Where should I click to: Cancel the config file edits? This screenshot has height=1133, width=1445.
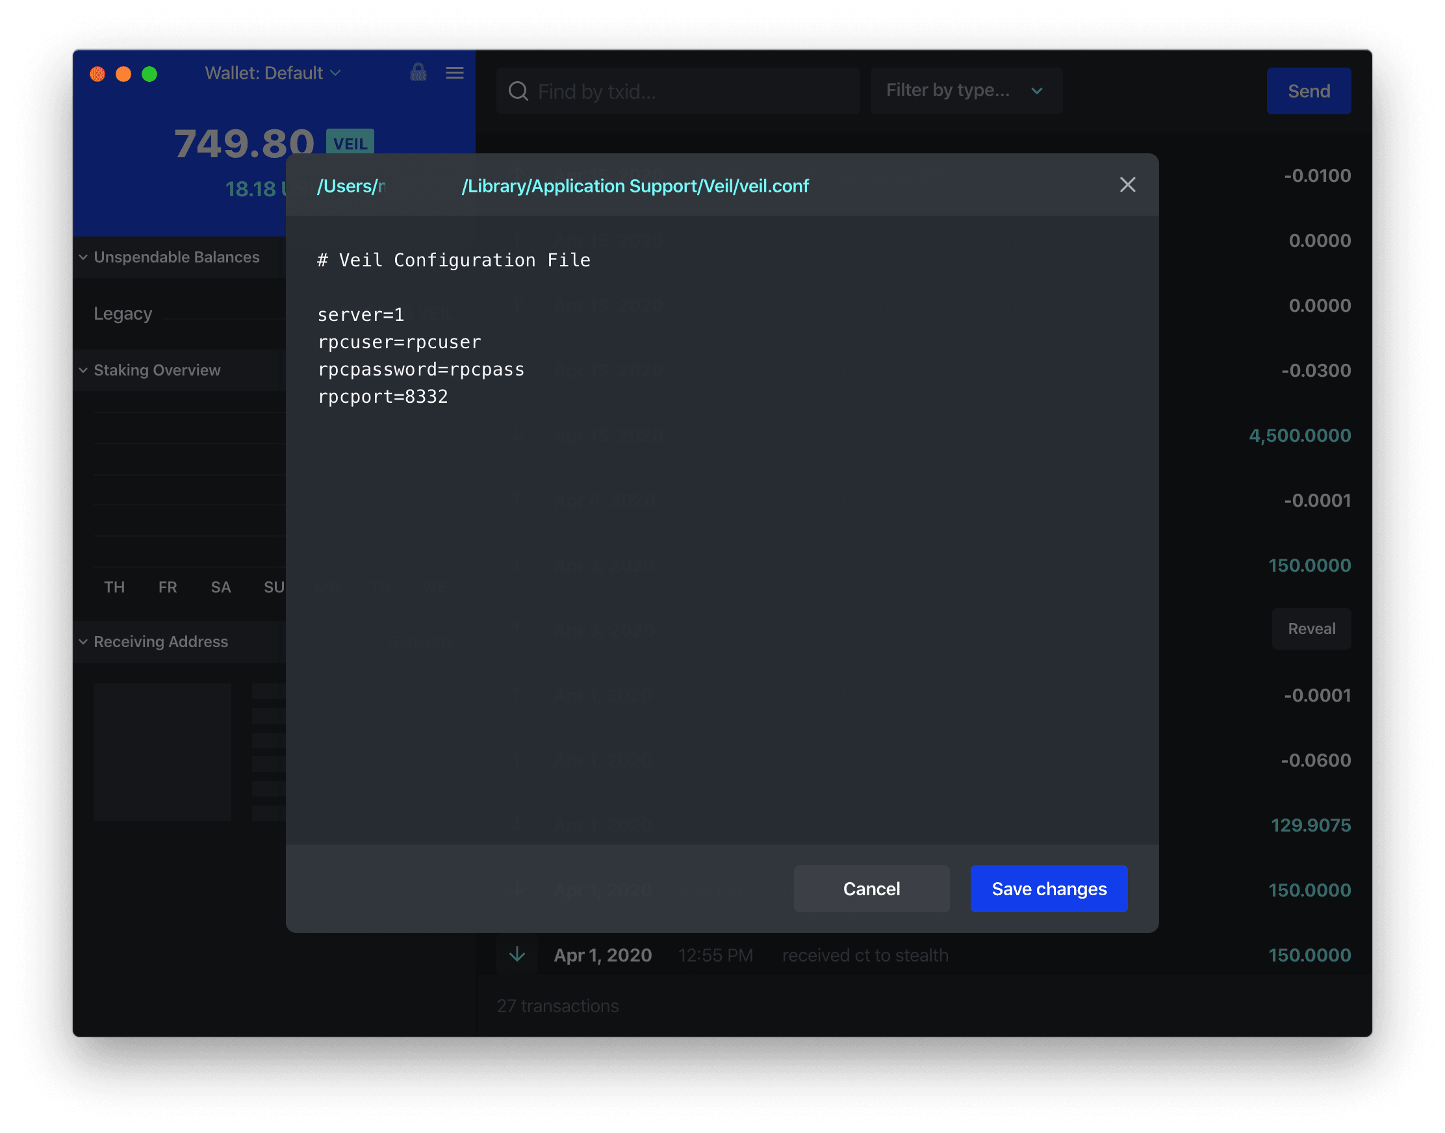click(x=871, y=888)
